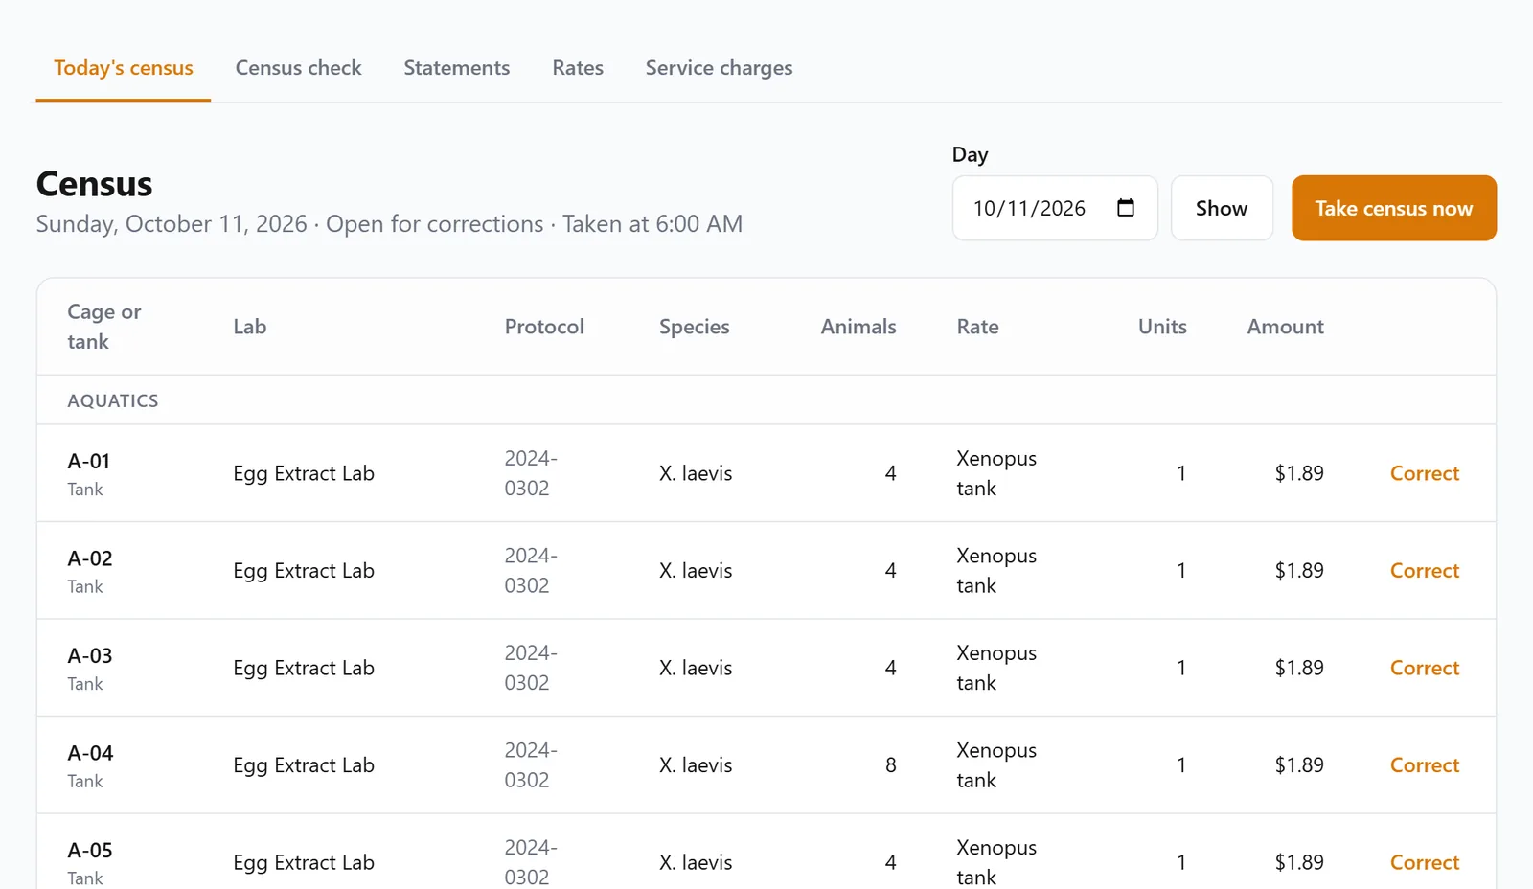Click the Protocol column header
The height and width of the screenshot is (889, 1533).
(x=544, y=327)
